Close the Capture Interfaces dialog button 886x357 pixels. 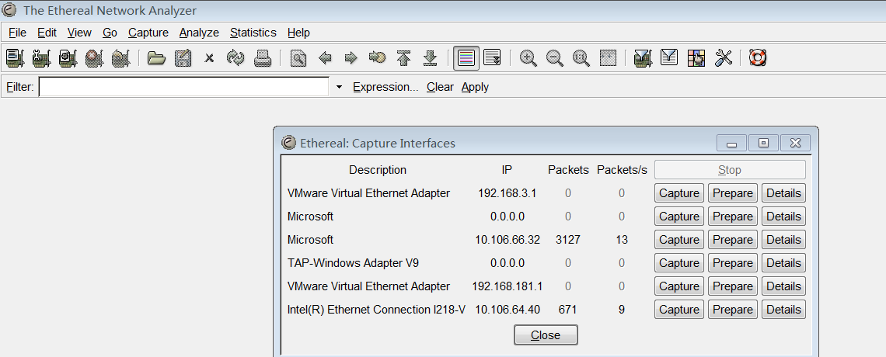[546, 335]
